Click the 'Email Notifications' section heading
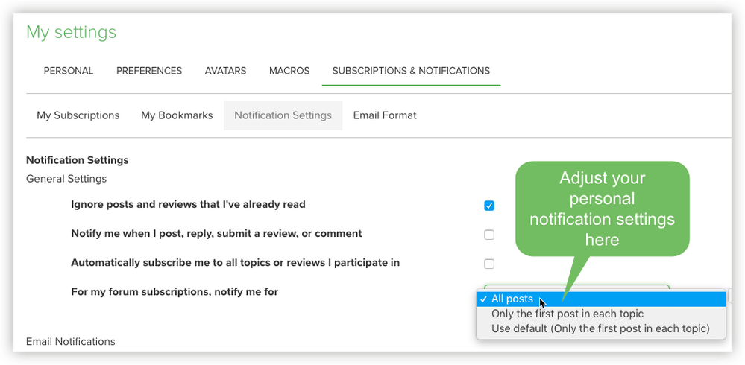The height and width of the screenshot is (365, 745). click(70, 341)
